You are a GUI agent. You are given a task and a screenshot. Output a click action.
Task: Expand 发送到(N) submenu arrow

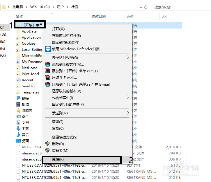[128, 113]
